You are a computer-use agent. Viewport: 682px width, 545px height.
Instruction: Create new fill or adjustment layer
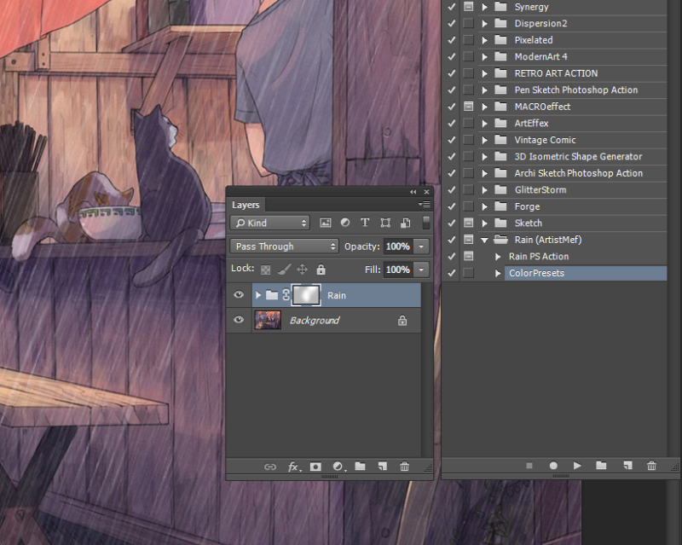(338, 467)
